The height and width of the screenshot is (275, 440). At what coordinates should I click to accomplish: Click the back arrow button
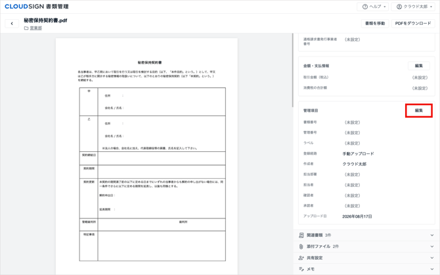coord(12,24)
